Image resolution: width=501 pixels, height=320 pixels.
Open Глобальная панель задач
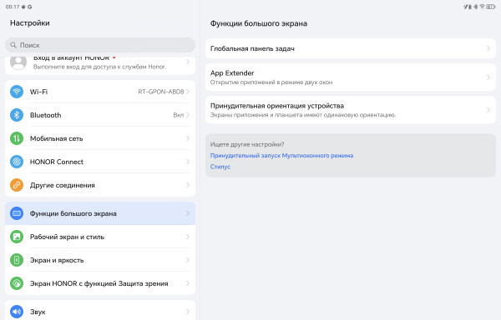[351, 48]
